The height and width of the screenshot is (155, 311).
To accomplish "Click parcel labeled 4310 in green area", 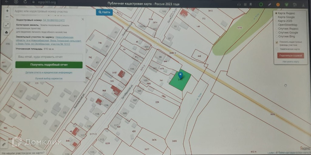I will tap(240, 28).
